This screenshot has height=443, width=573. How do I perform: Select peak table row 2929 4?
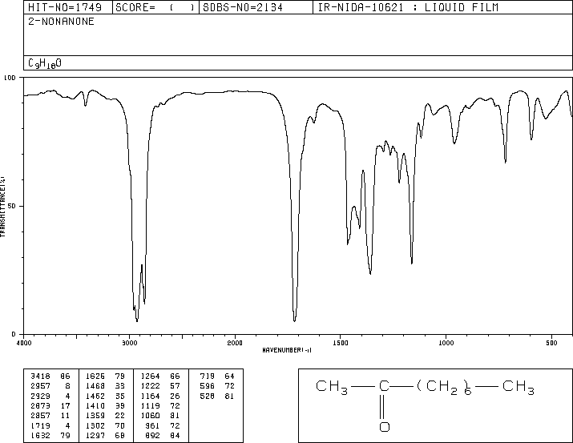pos(50,396)
